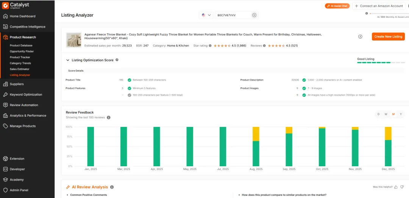Screen dimensions: 409x198
Task: Click info icon beside Listing Optimization Score
Action: click(x=117, y=60)
